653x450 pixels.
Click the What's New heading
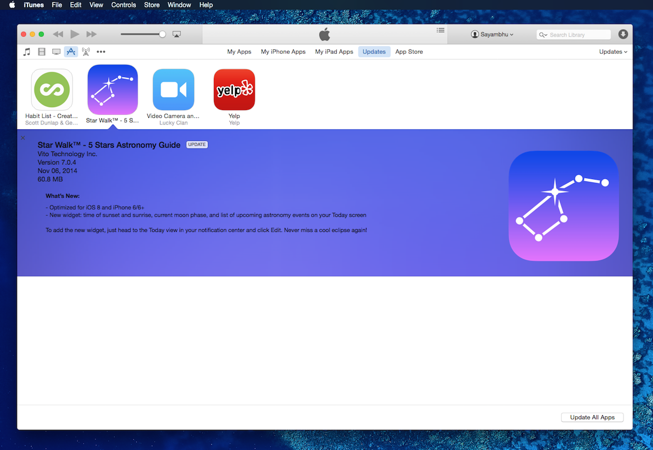[x=62, y=196]
